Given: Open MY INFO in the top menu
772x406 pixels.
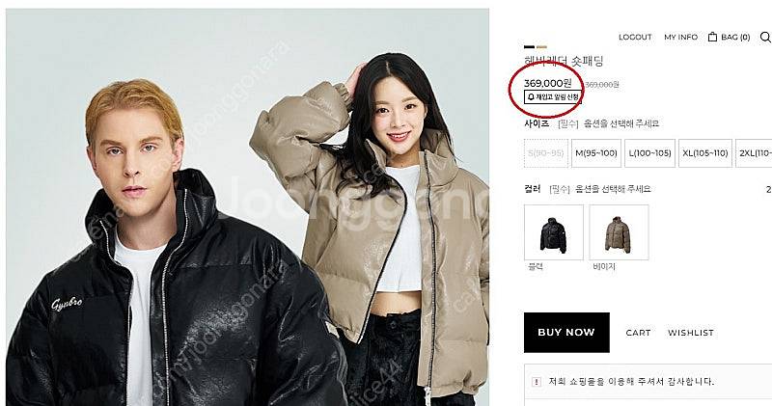Looking at the screenshot, I should pyautogui.click(x=681, y=37).
